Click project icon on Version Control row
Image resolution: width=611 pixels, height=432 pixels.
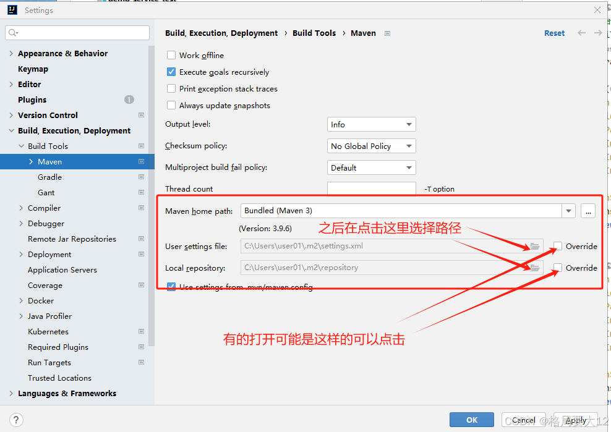coord(142,115)
